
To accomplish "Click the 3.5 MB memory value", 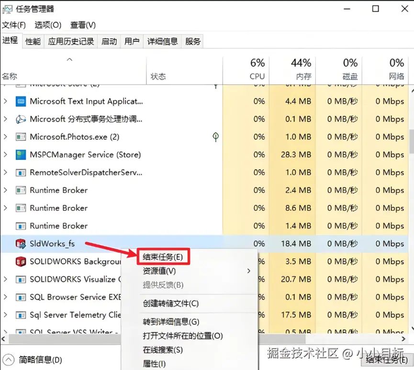I will [x=298, y=262].
